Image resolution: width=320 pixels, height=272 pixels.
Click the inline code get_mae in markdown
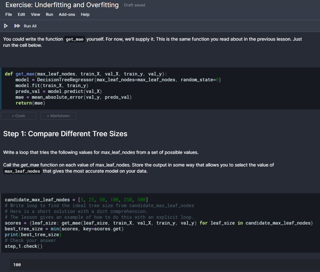tap(75, 39)
